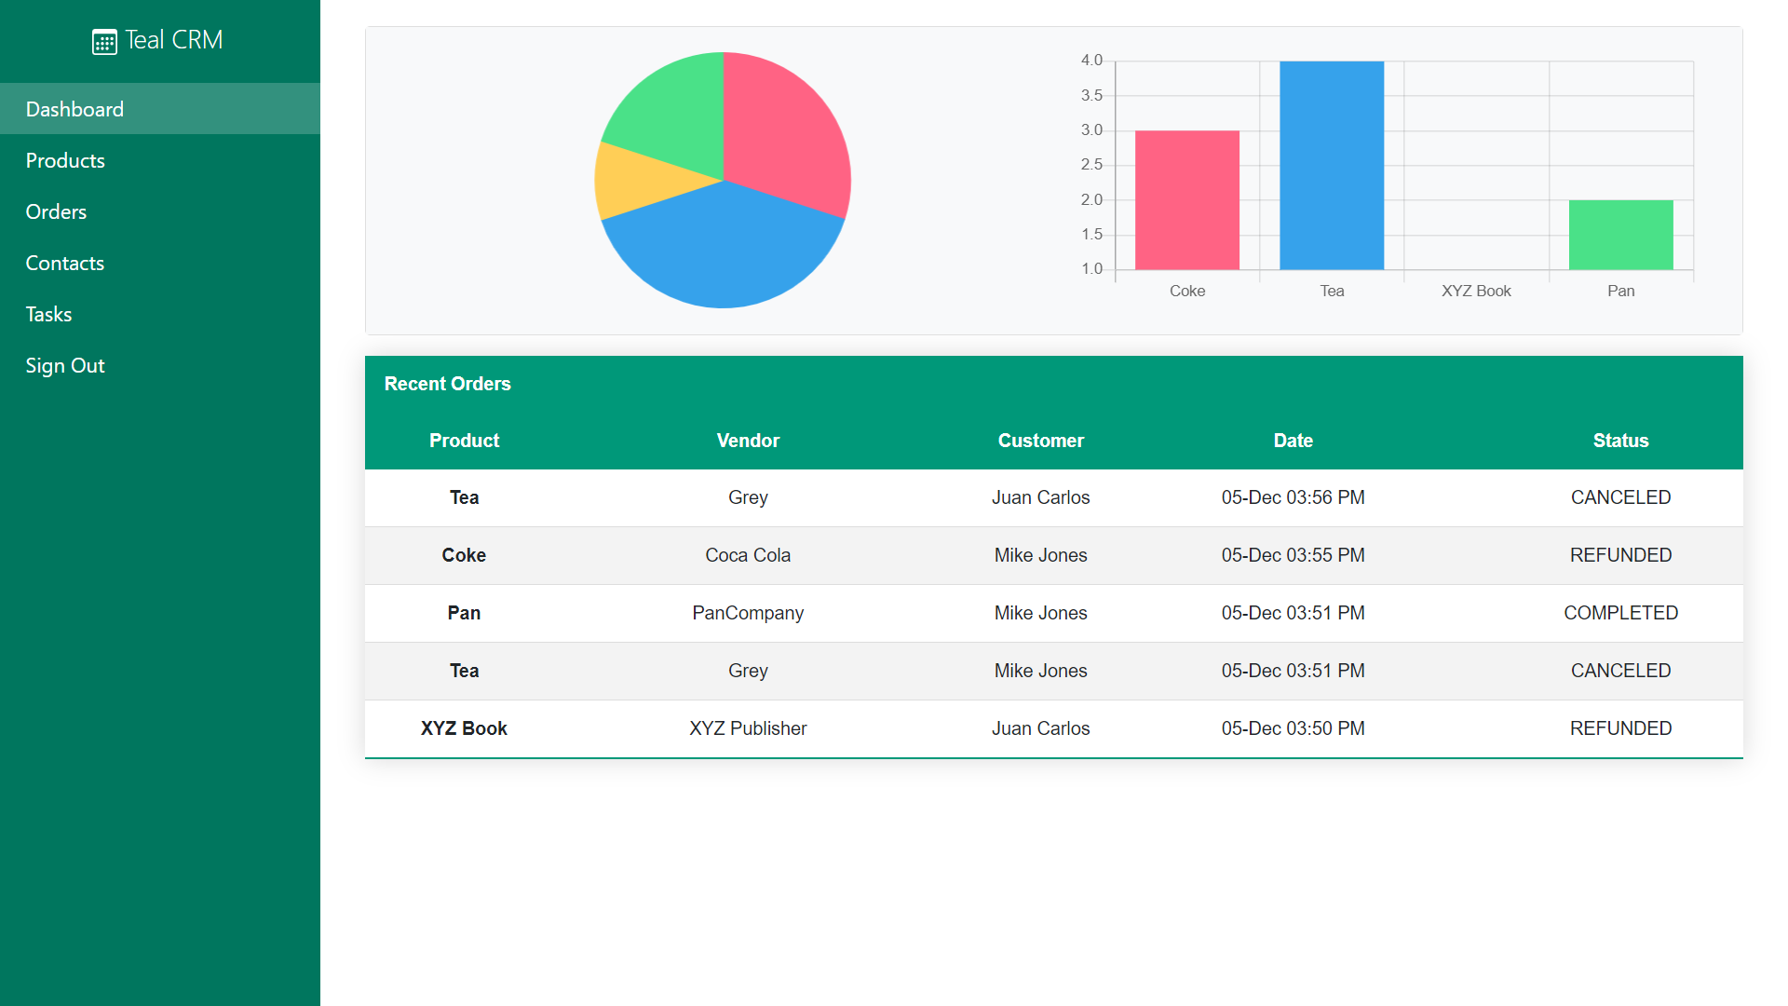Go to the Products page
This screenshot has height=1006, width=1788.
click(x=65, y=160)
